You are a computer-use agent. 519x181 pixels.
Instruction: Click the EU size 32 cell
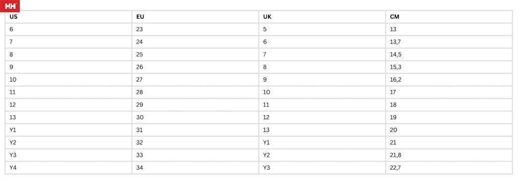coord(195,142)
